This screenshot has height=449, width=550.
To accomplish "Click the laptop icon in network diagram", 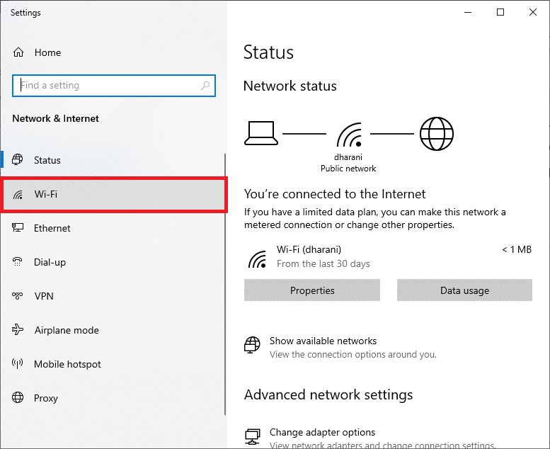I will point(261,133).
